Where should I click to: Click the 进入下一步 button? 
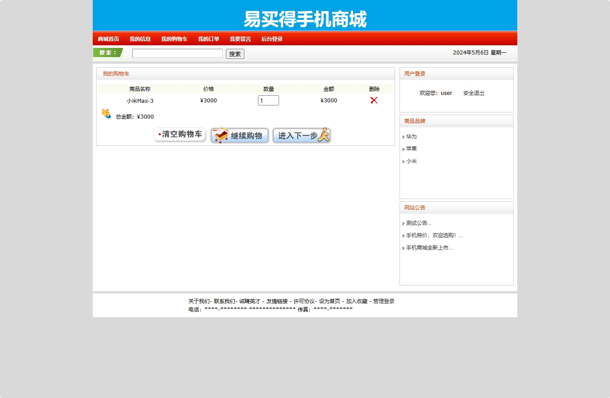301,135
